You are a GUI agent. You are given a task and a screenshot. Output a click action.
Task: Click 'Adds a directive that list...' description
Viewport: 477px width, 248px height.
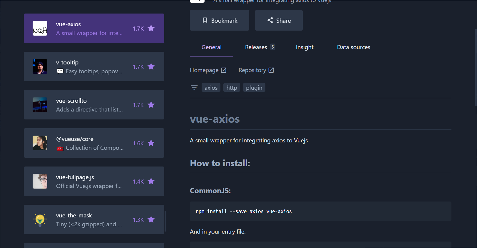tap(89, 109)
